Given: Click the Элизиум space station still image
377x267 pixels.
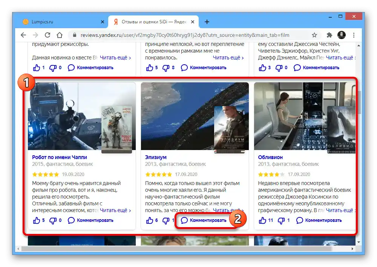Looking at the screenshot, I should click(x=178, y=116).
